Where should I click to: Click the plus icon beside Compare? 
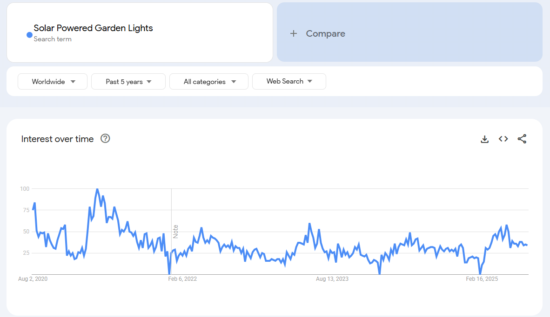click(293, 33)
